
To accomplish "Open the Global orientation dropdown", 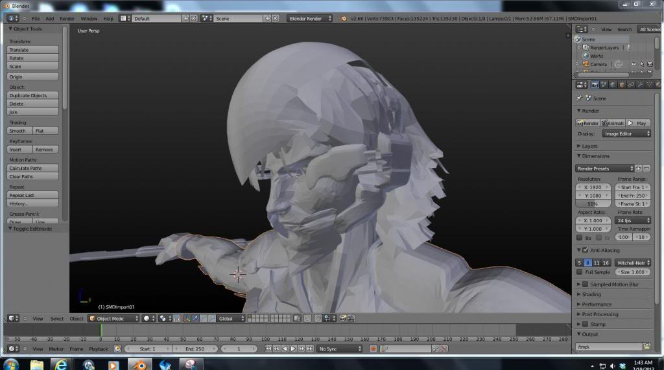I will [231, 318].
